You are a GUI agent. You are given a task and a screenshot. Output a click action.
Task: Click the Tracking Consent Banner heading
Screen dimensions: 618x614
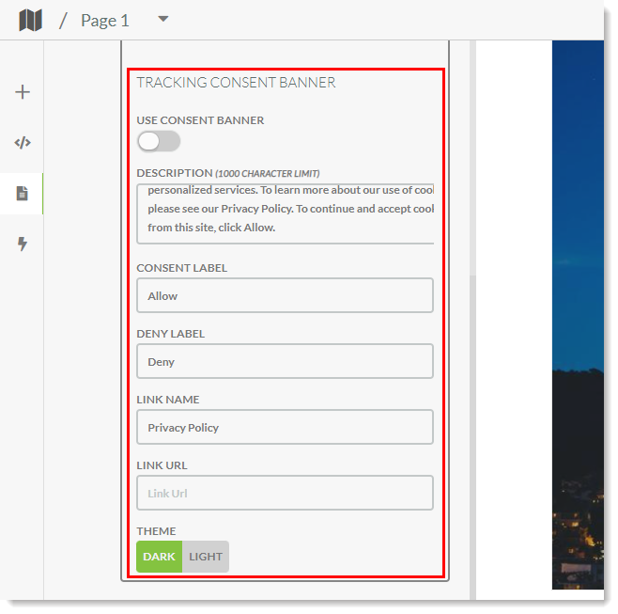[x=236, y=83]
